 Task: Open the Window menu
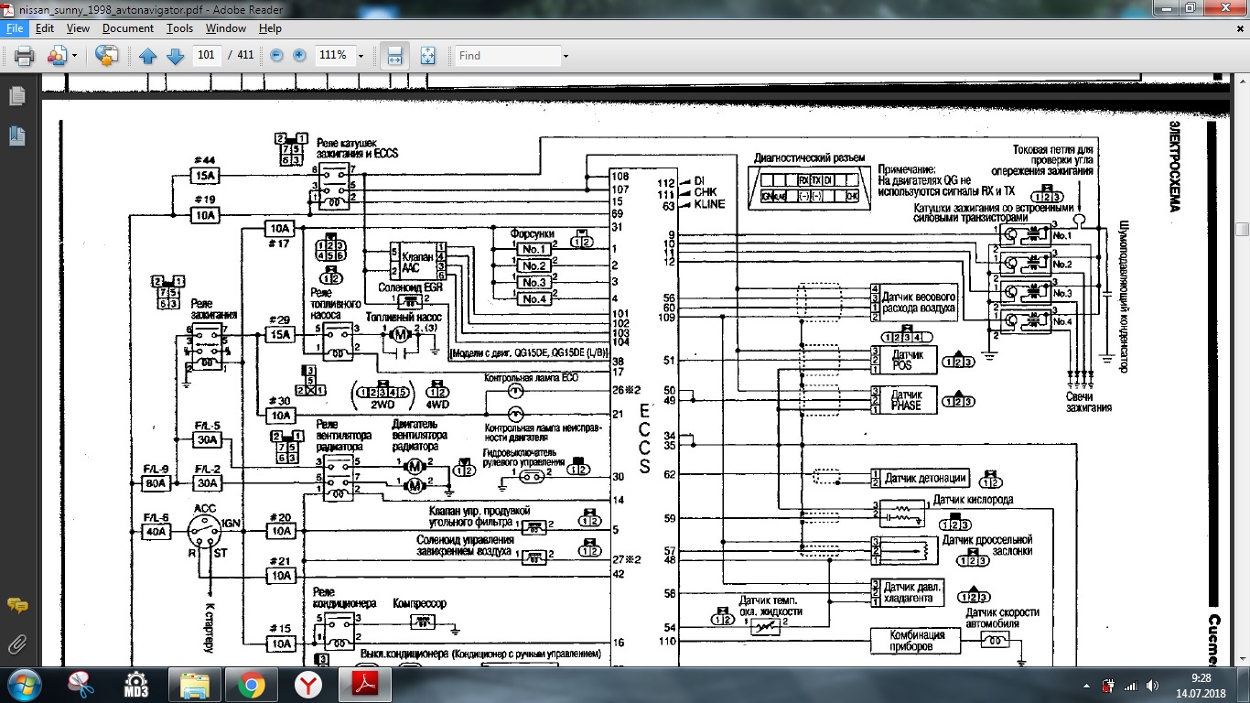226,28
